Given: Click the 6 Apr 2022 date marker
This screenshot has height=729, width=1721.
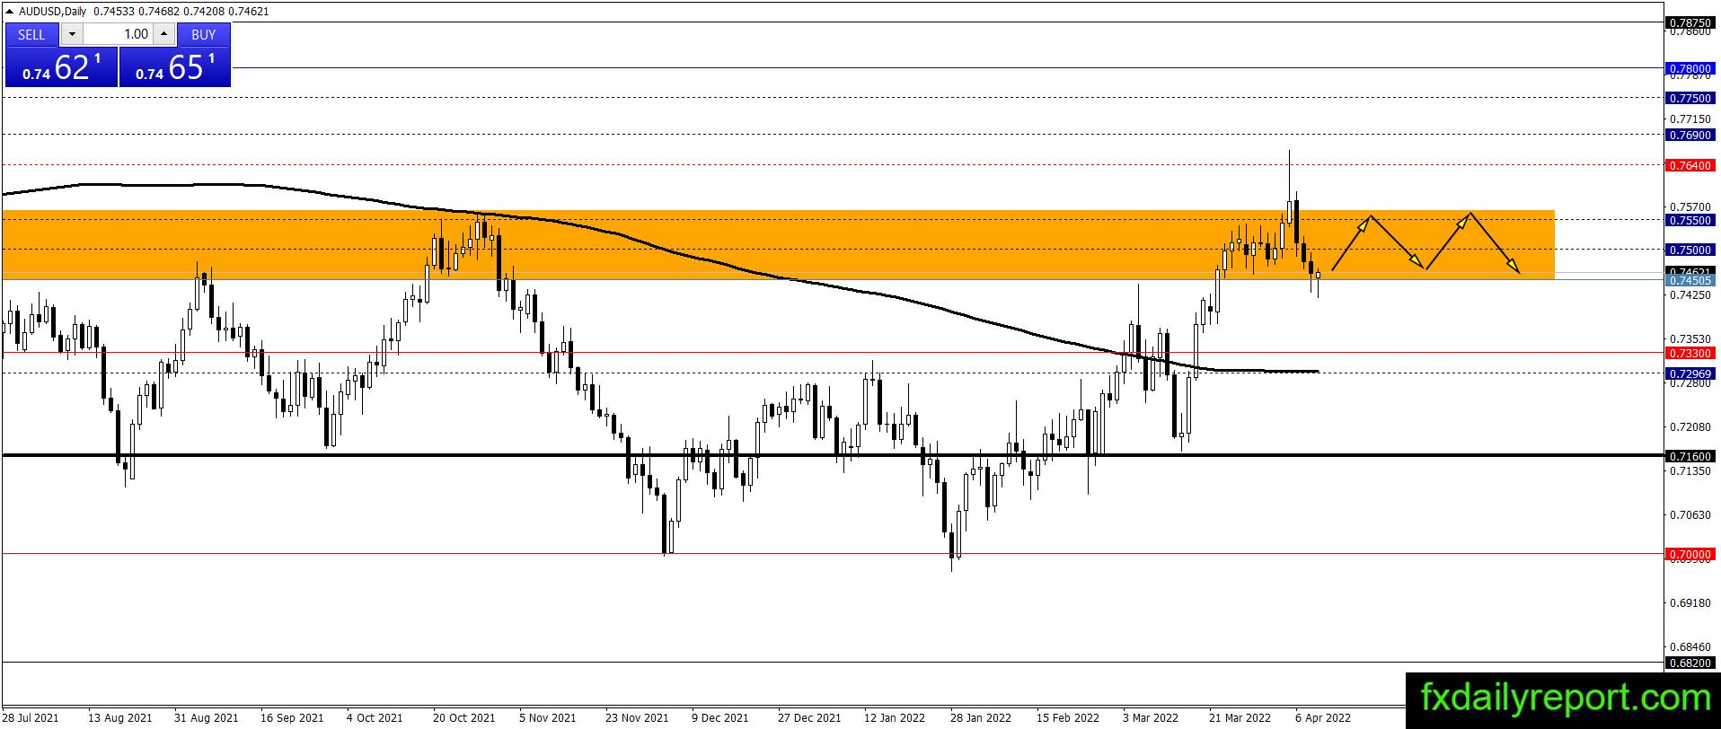Looking at the screenshot, I should 1323,718.
